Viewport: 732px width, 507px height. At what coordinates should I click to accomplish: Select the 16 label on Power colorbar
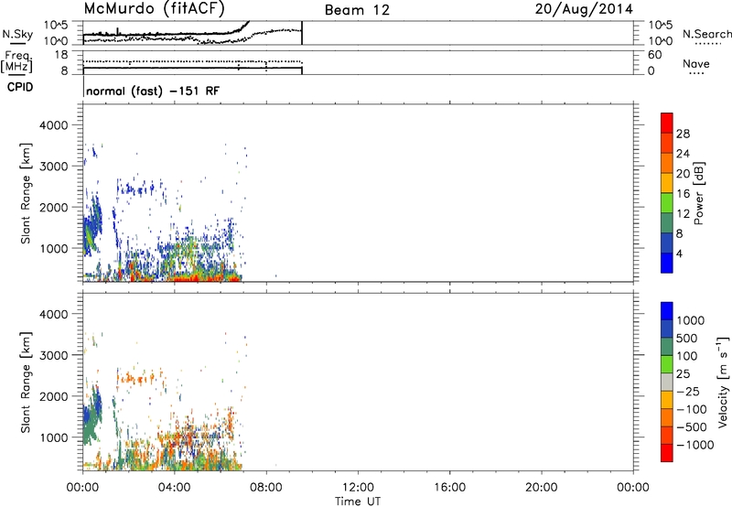(683, 194)
